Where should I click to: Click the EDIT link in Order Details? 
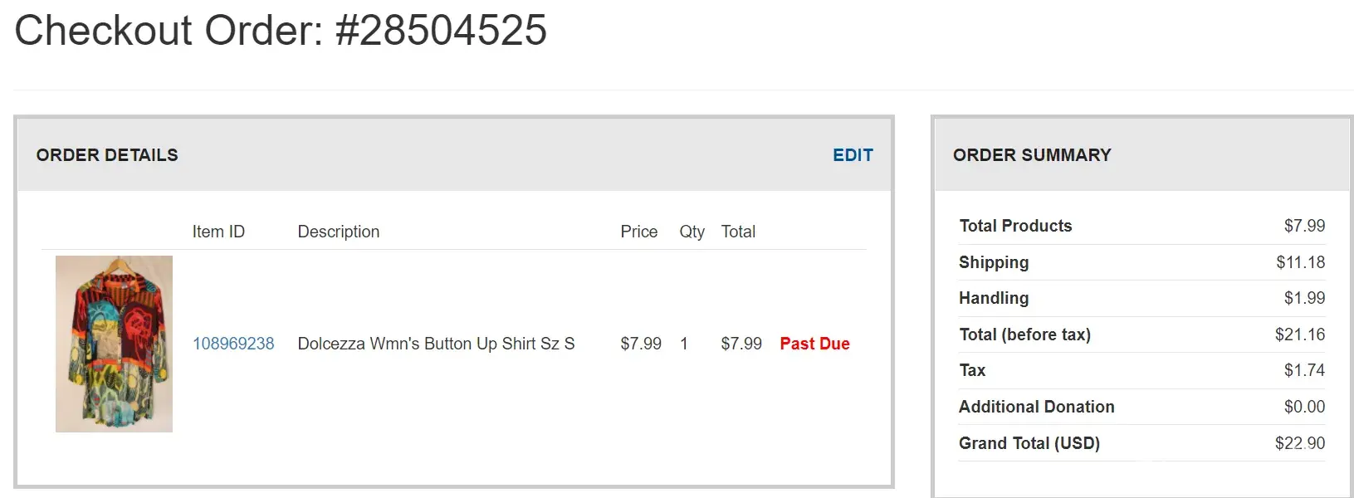point(853,155)
